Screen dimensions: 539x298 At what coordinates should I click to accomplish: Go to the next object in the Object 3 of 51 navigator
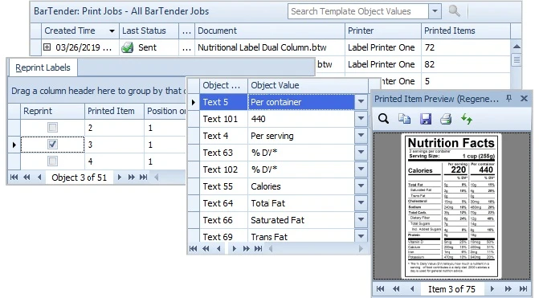click(119, 178)
